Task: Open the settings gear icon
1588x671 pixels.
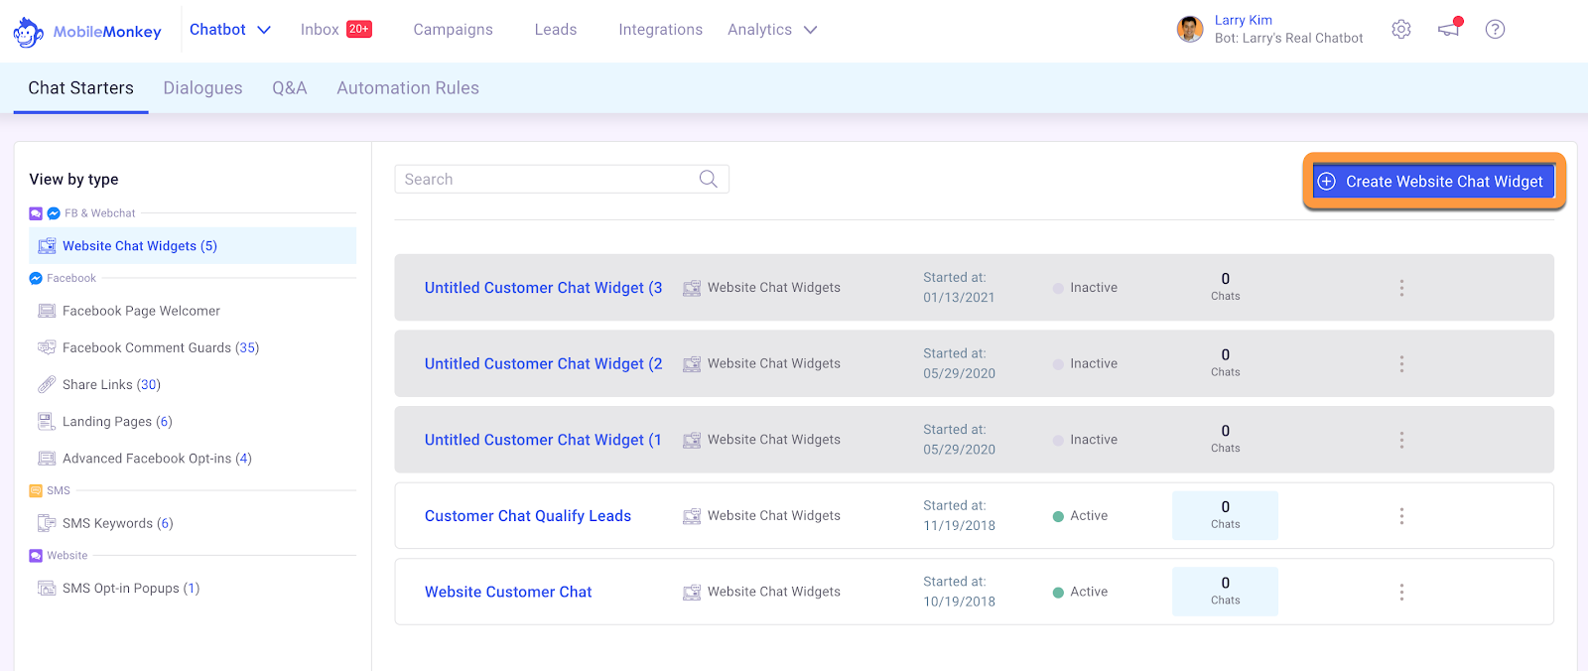Action: coord(1401,30)
